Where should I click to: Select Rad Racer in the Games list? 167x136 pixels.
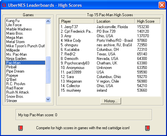pos(25,88)
